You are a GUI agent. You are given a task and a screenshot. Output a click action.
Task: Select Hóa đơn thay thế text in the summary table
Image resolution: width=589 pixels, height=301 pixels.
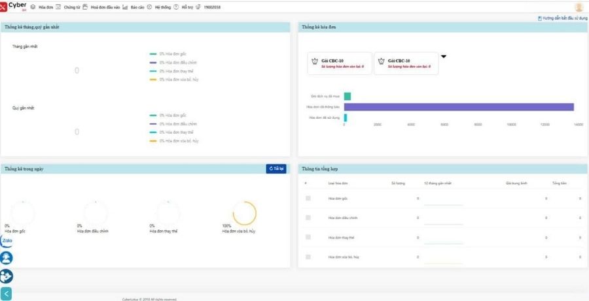(x=341, y=238)
